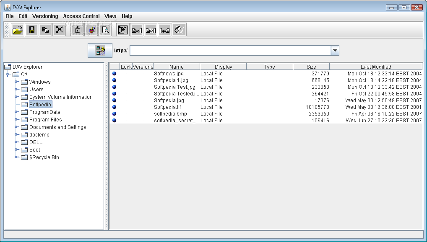Image resolution: width=427 pixels, height=242 pixels.
Task: Select the softpedia_secret_... file name
Action: coord(177,121)
